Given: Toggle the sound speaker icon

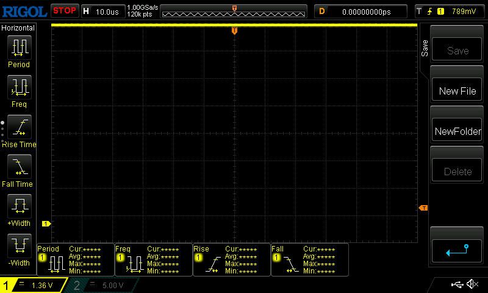Looking at the screenshot, I should click(x=472, y=284).
